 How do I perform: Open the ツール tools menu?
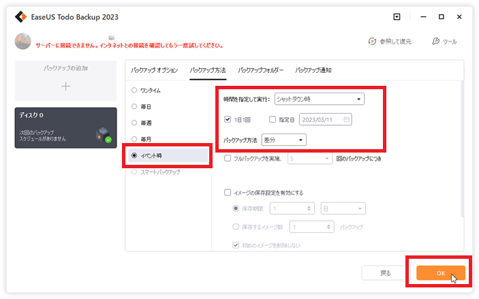444,42
